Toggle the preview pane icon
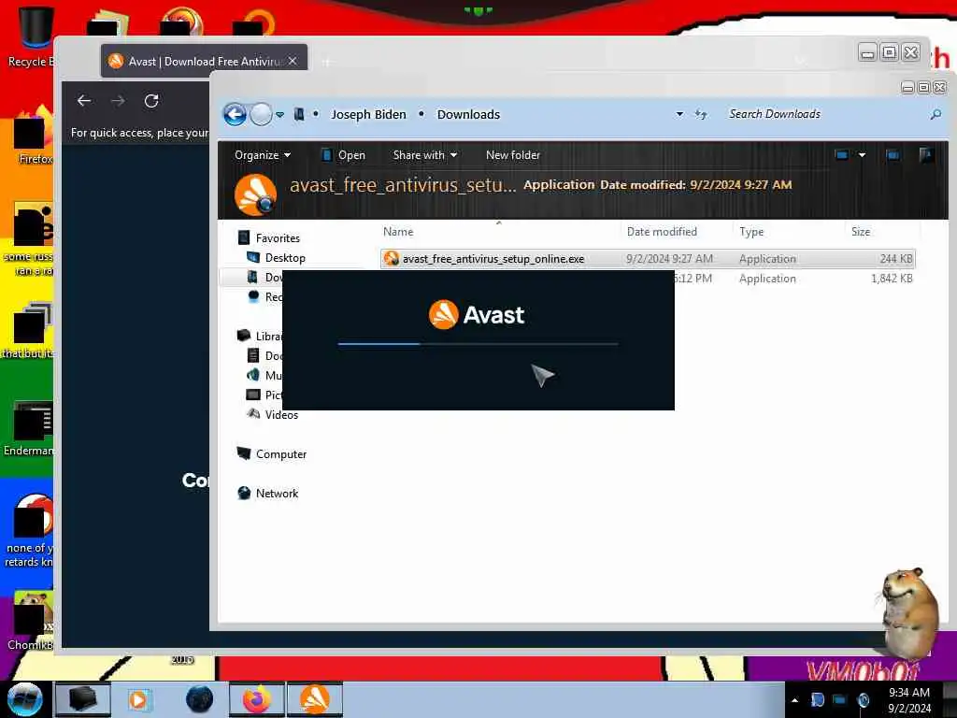Image resolution: width=957 pixels, height=718 pixels. coord(893,155)
